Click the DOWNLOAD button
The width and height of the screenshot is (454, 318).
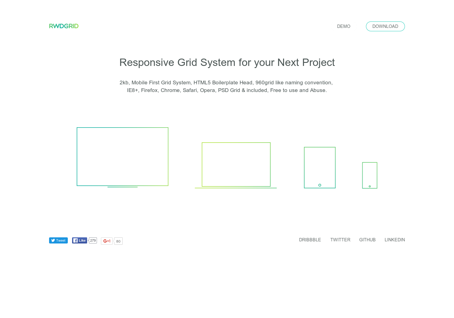coord(385,26)
